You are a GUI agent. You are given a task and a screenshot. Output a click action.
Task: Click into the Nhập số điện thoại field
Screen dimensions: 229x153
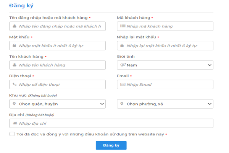click(x=61, y=85)
